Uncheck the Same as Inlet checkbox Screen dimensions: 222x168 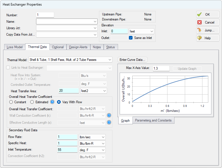pos(131,38)
